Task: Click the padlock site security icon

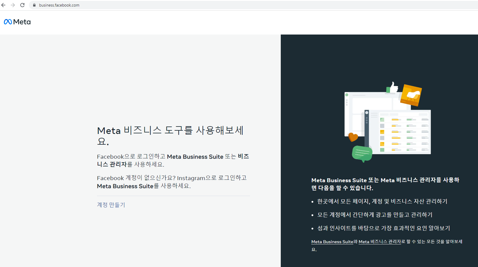Action: 34,5
